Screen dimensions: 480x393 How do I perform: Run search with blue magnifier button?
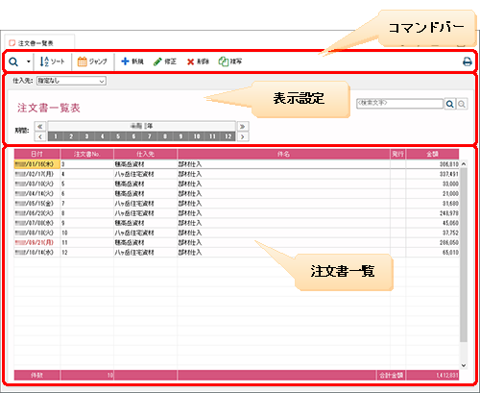pos(450,104)
